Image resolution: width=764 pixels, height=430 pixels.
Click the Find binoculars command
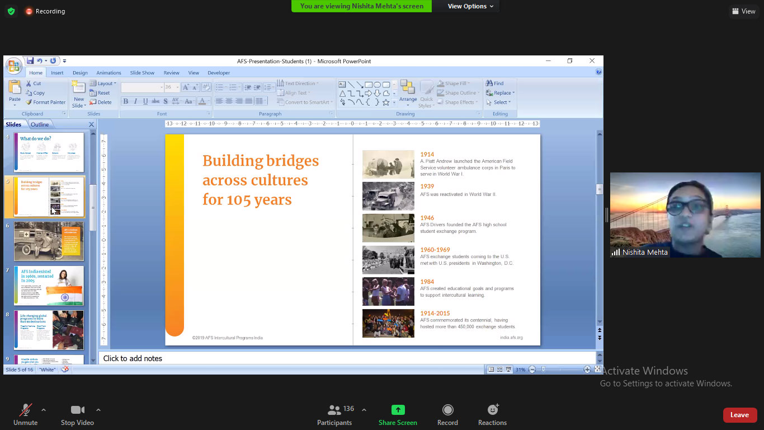coord(495,83)
